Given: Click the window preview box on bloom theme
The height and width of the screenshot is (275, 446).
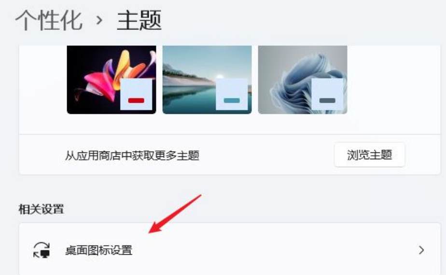Looking at the screenshot, I should [327, 94].
